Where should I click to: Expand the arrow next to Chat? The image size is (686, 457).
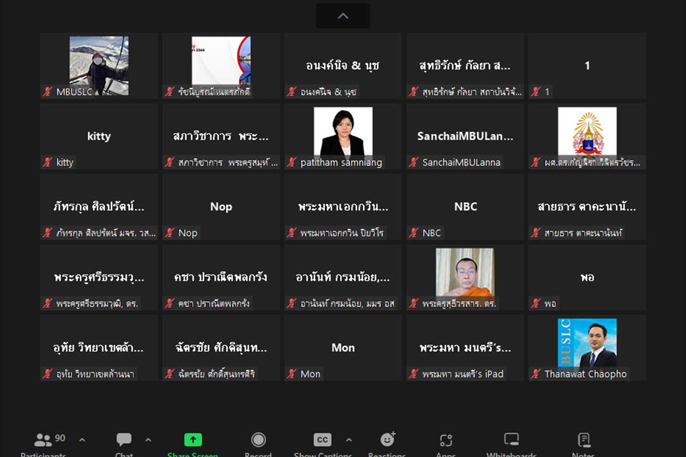(149, 440)
